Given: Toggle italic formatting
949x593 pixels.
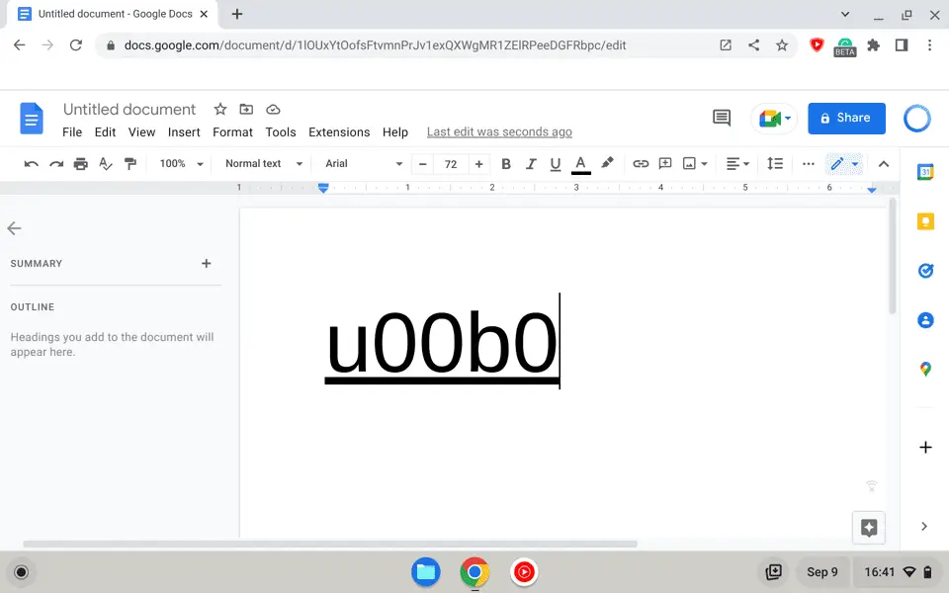Looking at the screenshot, I should (531, 163).
